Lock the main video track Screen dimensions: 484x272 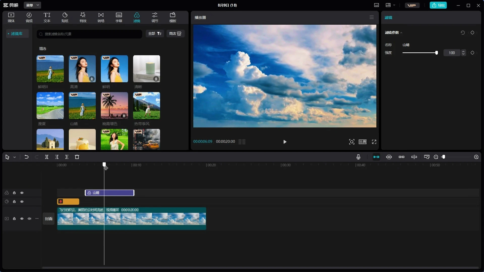coord(14,219)
